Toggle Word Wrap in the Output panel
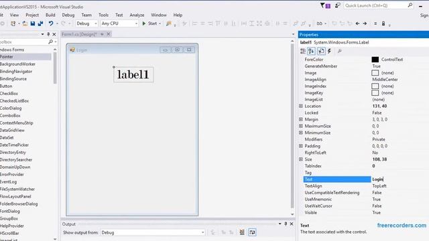The image size is (429, 241). pyautogui.click(x=252, y=232)
